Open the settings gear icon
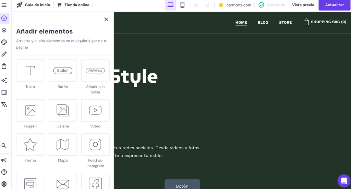Image resolution: width=351 pixels, height=189 pixels. pos(4,184)
